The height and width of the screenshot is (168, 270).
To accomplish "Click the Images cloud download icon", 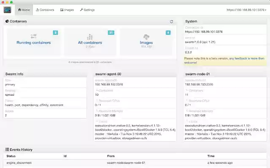I will [x=146, y=36].
